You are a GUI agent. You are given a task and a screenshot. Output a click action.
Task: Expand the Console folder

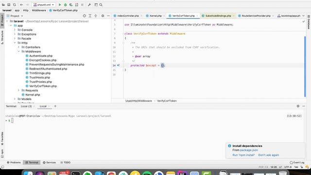pos(15,30)
